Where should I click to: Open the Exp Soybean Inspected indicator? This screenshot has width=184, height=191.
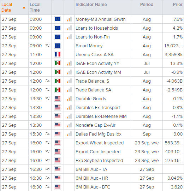99,161
